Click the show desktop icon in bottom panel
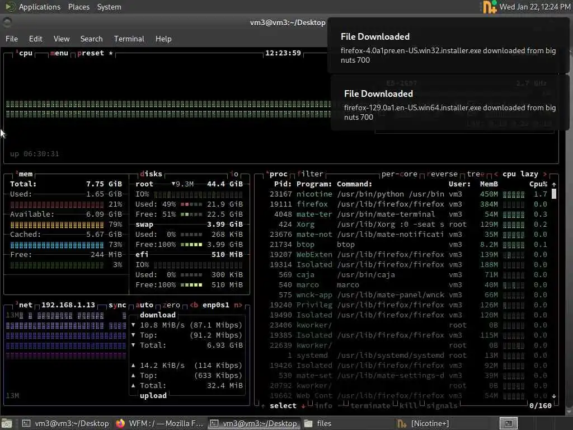Screen dimensions: 573x430 [7, 423]
